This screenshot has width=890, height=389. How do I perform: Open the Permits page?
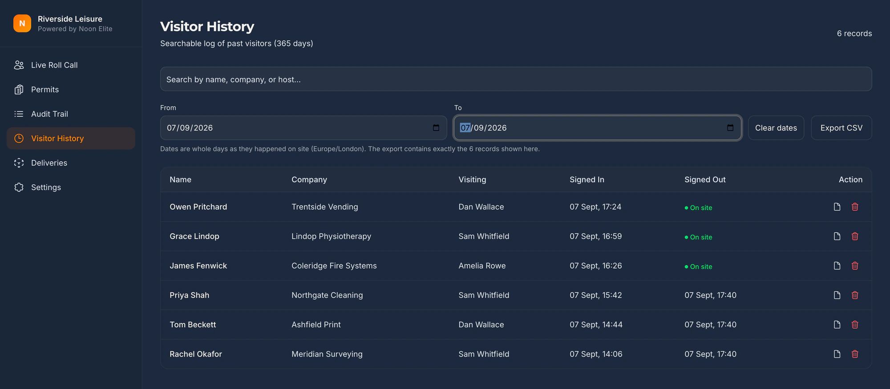[71, 90]
